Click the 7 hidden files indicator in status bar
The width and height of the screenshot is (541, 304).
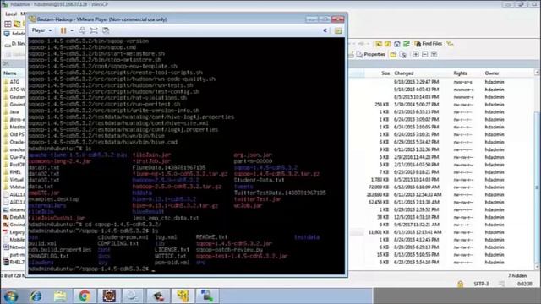click(x=517, y=276)
